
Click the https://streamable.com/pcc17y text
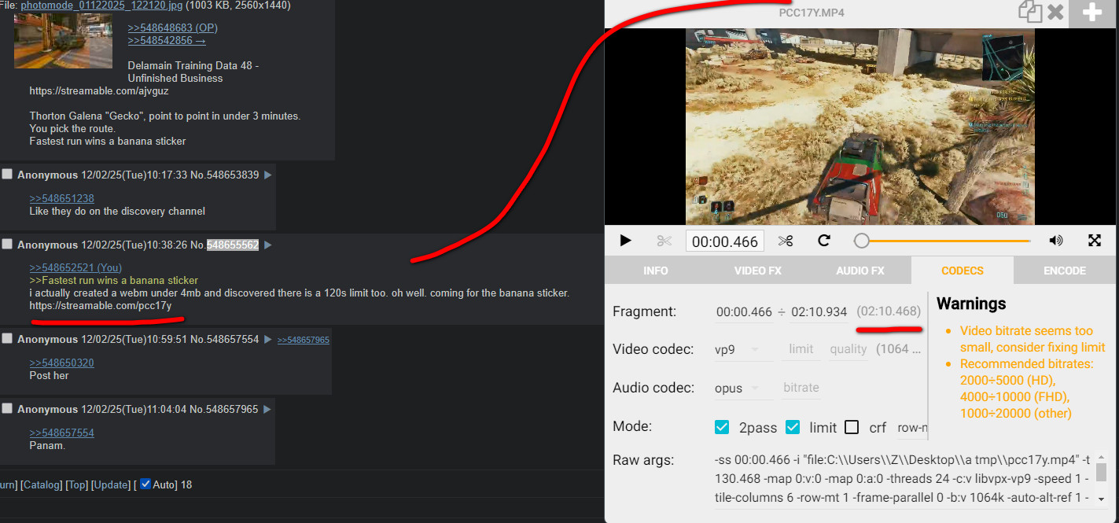[101, 305]
